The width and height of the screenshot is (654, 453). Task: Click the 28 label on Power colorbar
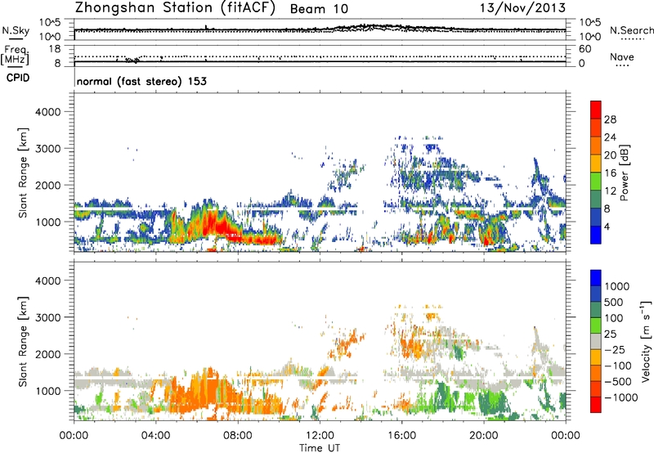coord(610,119)
